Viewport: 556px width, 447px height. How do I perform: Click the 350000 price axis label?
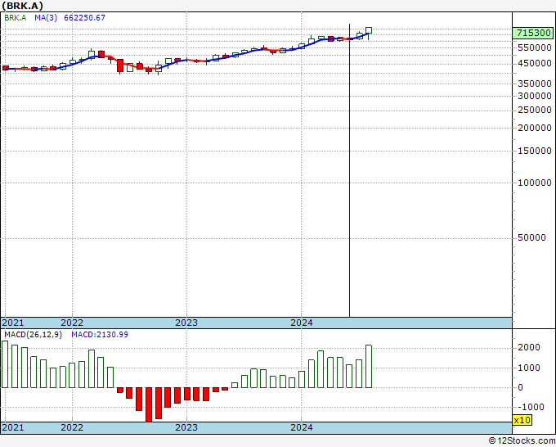coord(535,84)
